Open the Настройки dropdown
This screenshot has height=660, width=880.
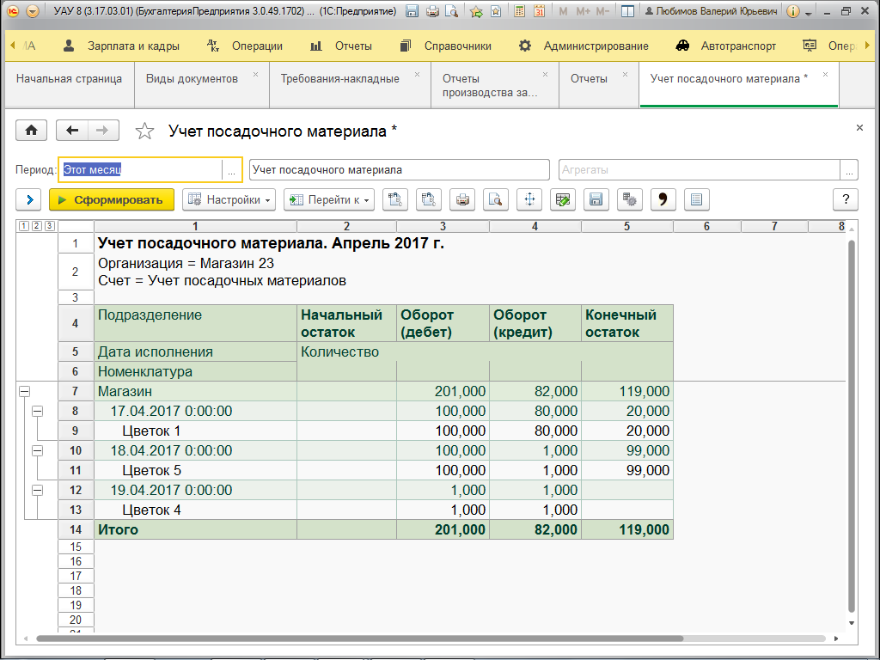229,199
